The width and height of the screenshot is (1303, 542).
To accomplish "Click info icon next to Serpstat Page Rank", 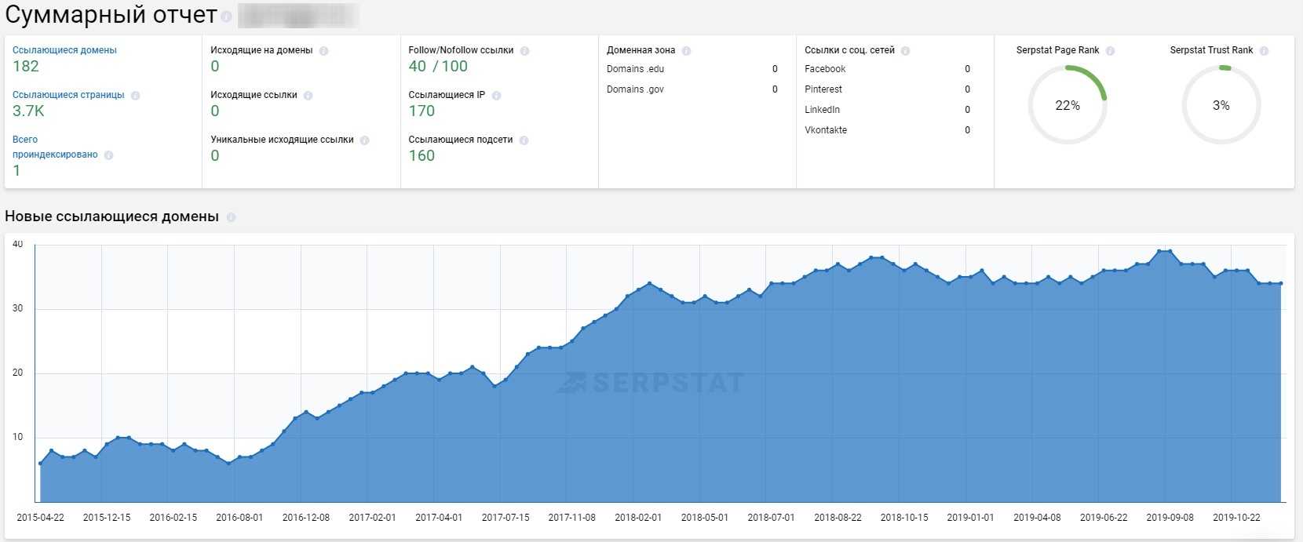I will pyautogui.click(x=1110, y=51).
